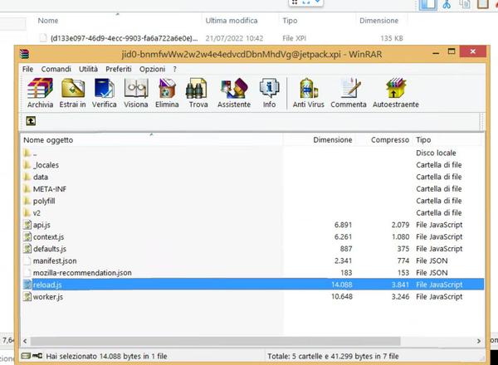Select the mozilla-recommendation.json file
The width and height of the screenshot is (498, 365).
[x=253, y=273]
